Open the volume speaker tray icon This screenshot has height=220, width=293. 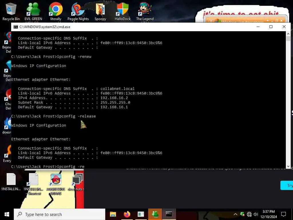click(x=256, y=214)
